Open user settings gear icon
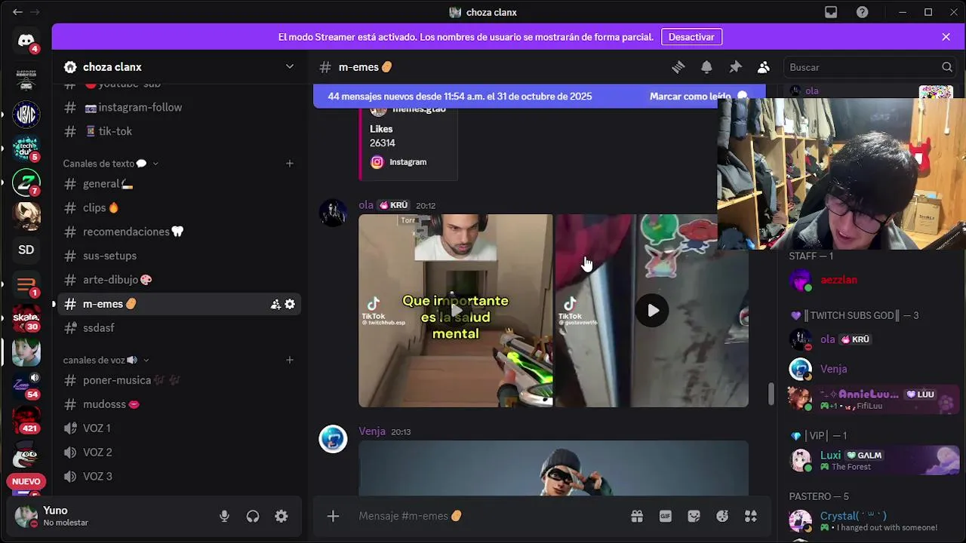 tap(281, 517)
